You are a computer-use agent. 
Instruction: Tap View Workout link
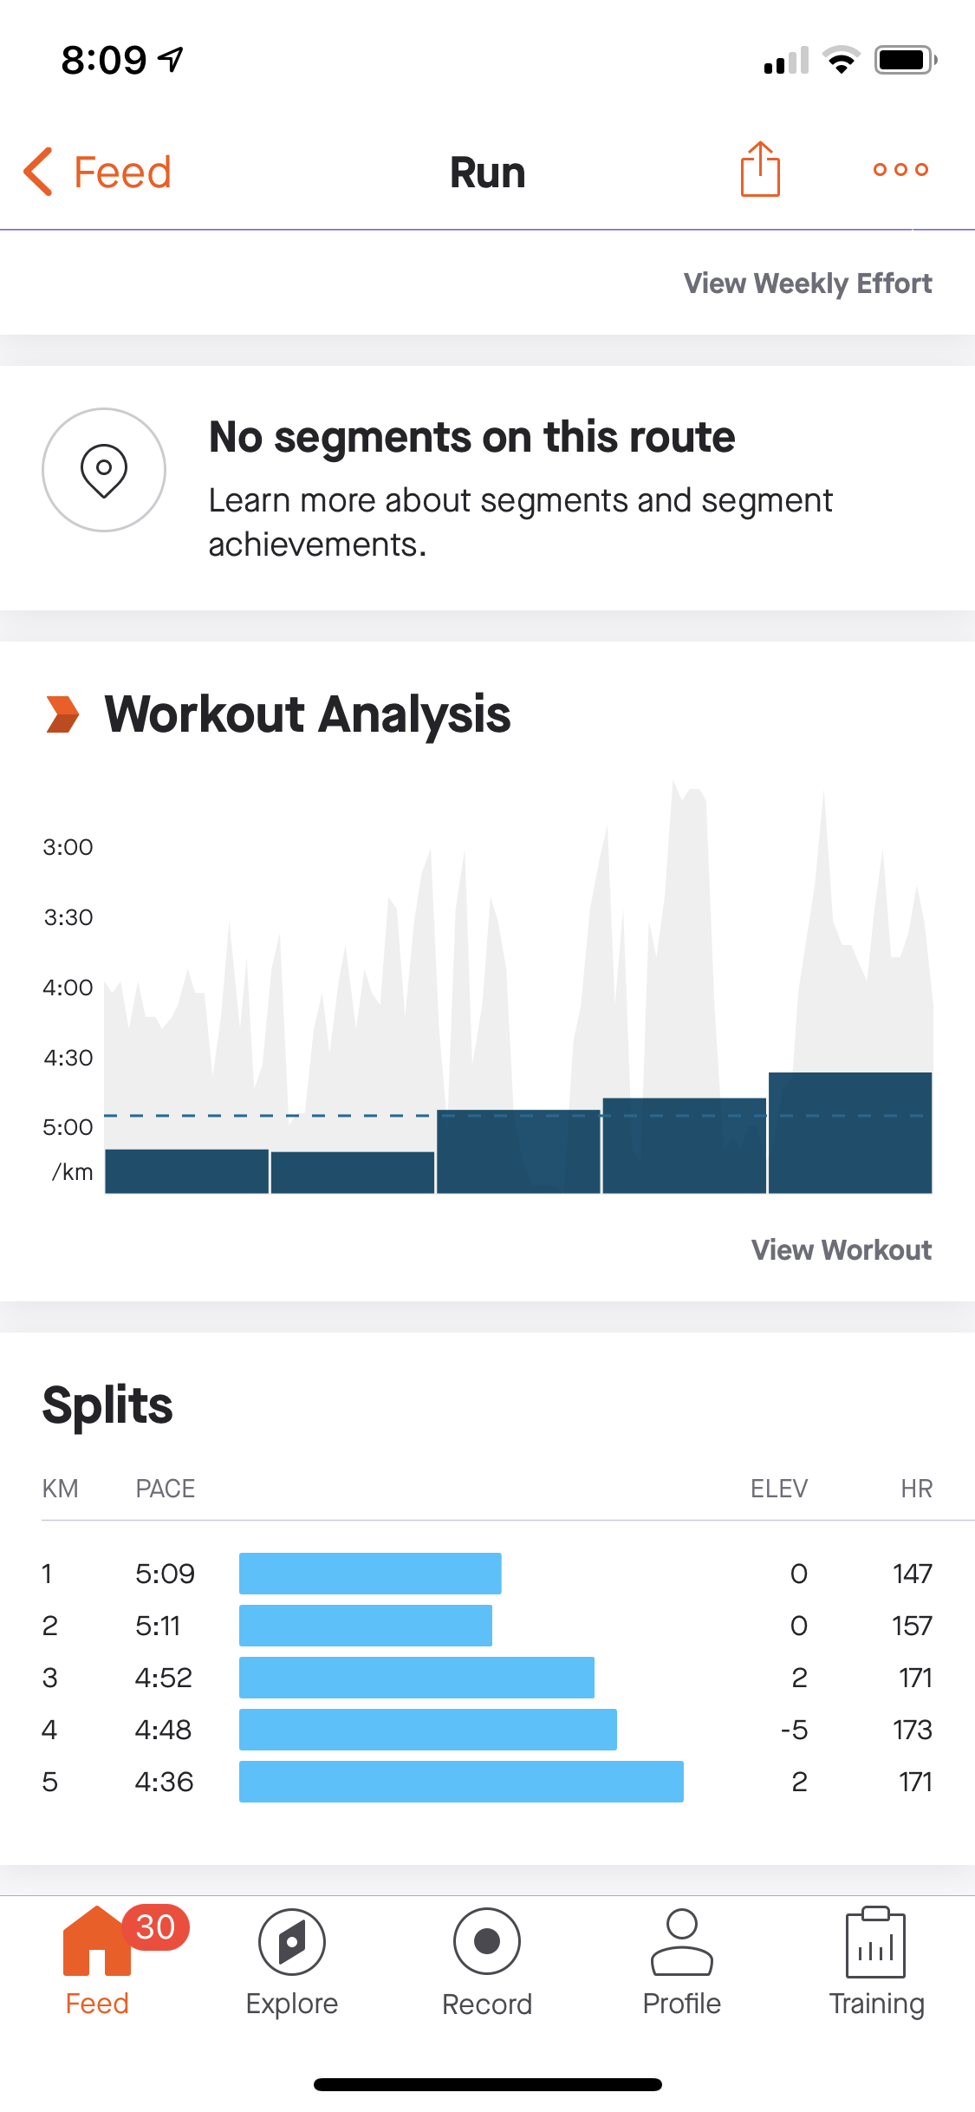tap(841, 1249)
